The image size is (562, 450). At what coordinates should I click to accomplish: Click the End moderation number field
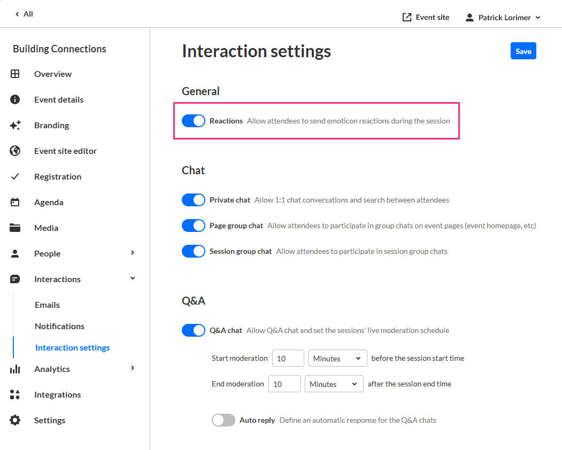click(x=284, y=384)
